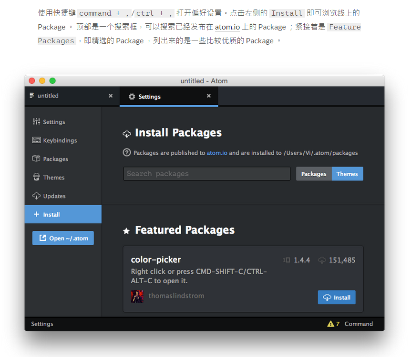The height and width of the screenshot is (357, 411).
Task: Click the download count 151,485
Action: (342, 260)
